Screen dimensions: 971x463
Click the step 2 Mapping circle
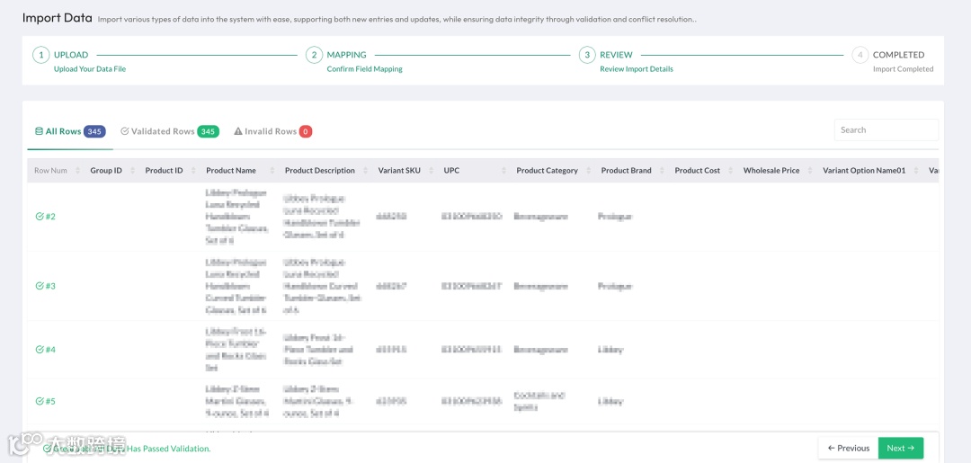point(314,55)
